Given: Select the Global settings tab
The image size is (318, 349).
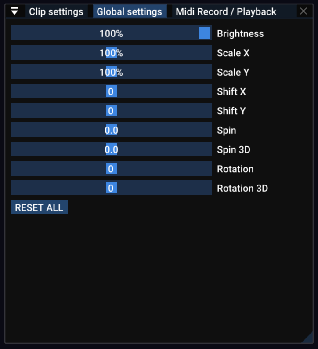Looking at the screenshot, I should (x=129, y=11).
